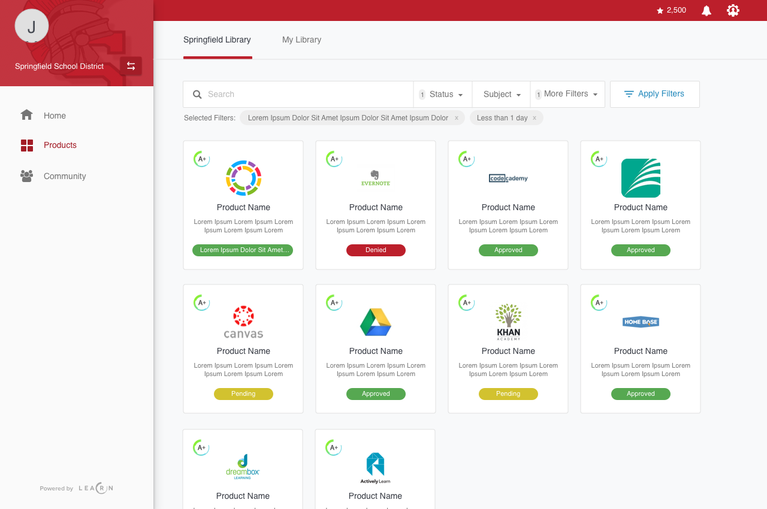767x509 pixels.
Task: Open settings via the gear icon
Action: point(733,10)
